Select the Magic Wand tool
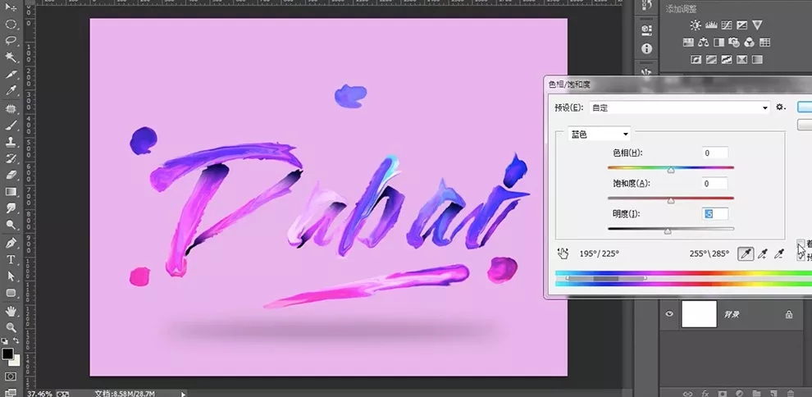 11,57
